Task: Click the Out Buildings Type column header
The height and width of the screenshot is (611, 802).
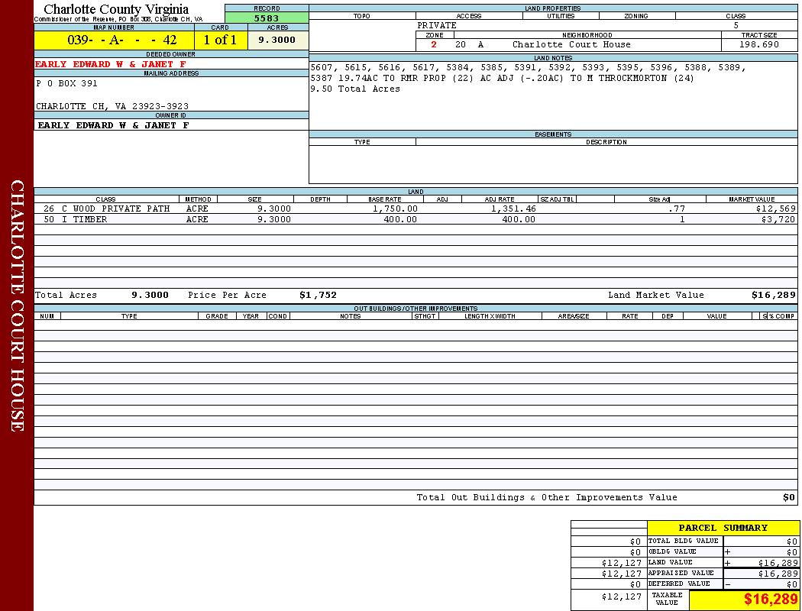Action: coord(129,316)
